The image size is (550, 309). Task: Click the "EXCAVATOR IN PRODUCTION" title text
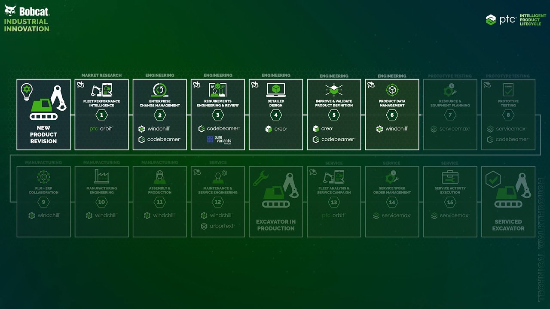click(x=276, y=225)
